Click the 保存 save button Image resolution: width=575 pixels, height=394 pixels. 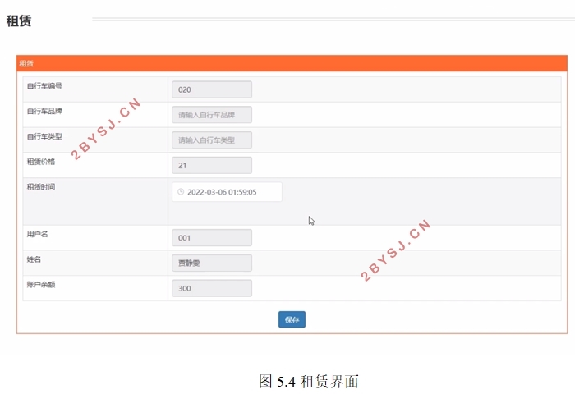pyautogui.click(x=292, y=319)
